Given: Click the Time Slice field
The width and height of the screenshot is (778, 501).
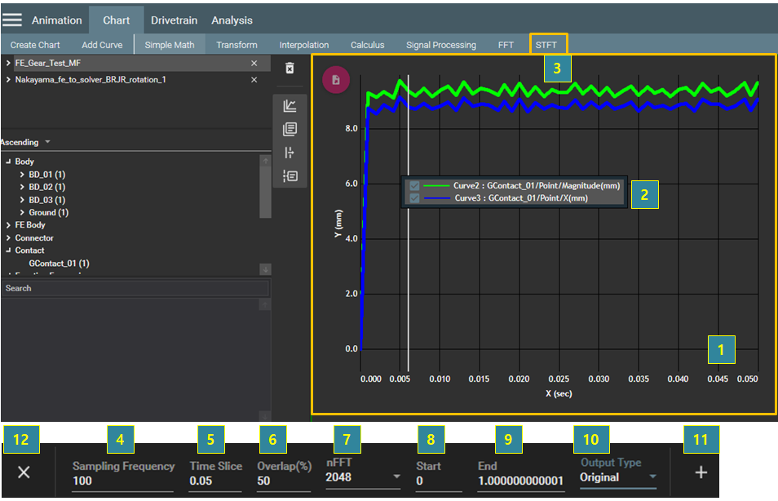Looking at the screenshot, I should [x=215, y=481].
